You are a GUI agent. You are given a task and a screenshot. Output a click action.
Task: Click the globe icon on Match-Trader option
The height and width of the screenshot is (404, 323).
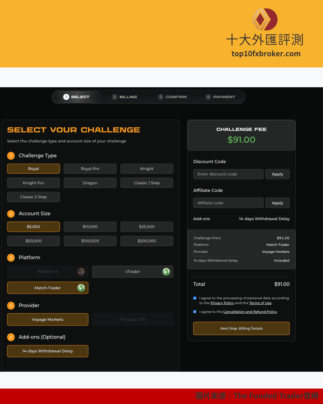(x=81, y=288)
